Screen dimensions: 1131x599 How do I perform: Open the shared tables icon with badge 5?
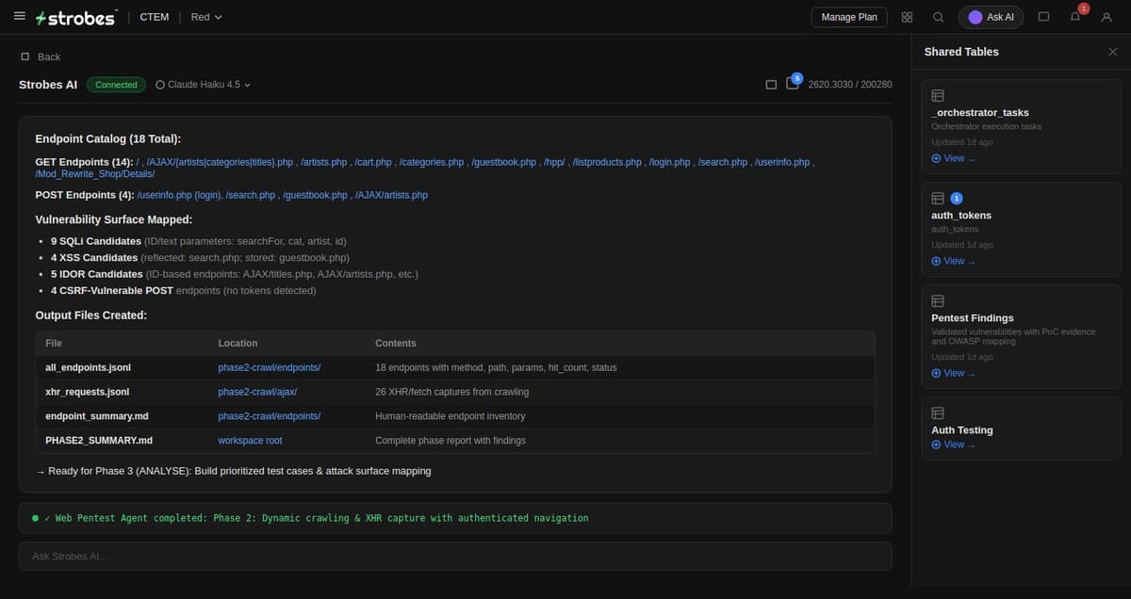(x=793, y=84)
